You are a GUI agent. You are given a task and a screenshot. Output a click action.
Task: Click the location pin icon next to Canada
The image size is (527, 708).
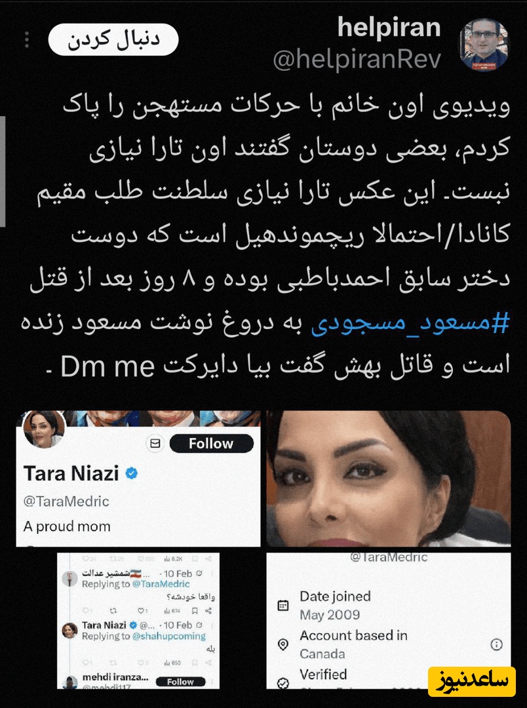[283, 644]
